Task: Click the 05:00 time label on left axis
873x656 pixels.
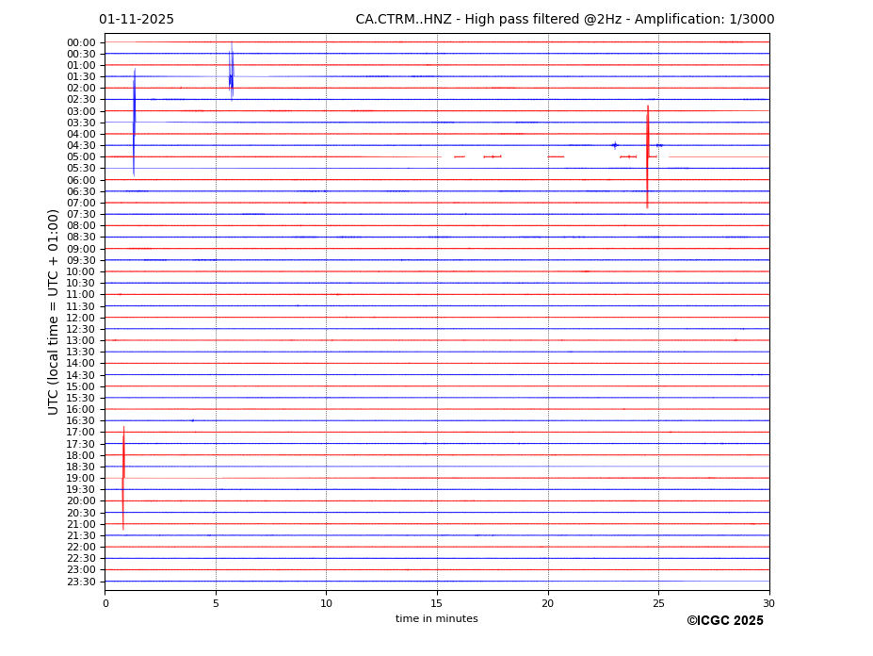Action: (81, 157)
